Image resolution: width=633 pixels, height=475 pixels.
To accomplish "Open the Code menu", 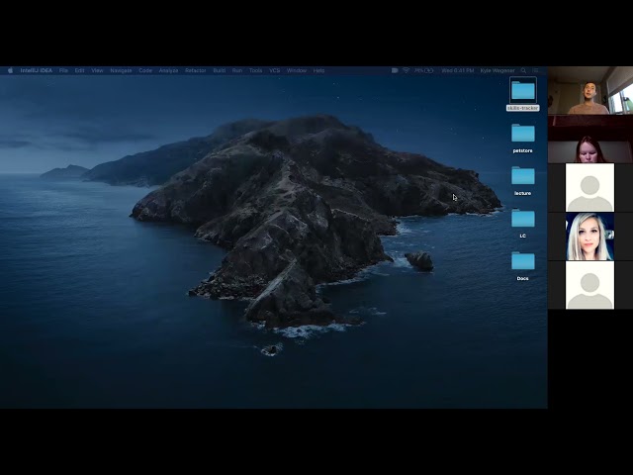I will point(145,70).
